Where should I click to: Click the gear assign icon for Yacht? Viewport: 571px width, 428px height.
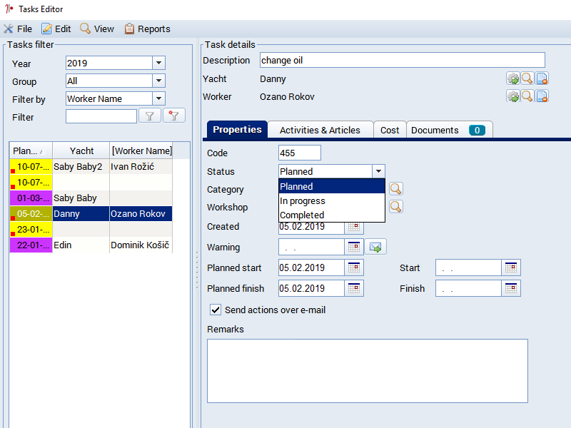tap(512, 78)
